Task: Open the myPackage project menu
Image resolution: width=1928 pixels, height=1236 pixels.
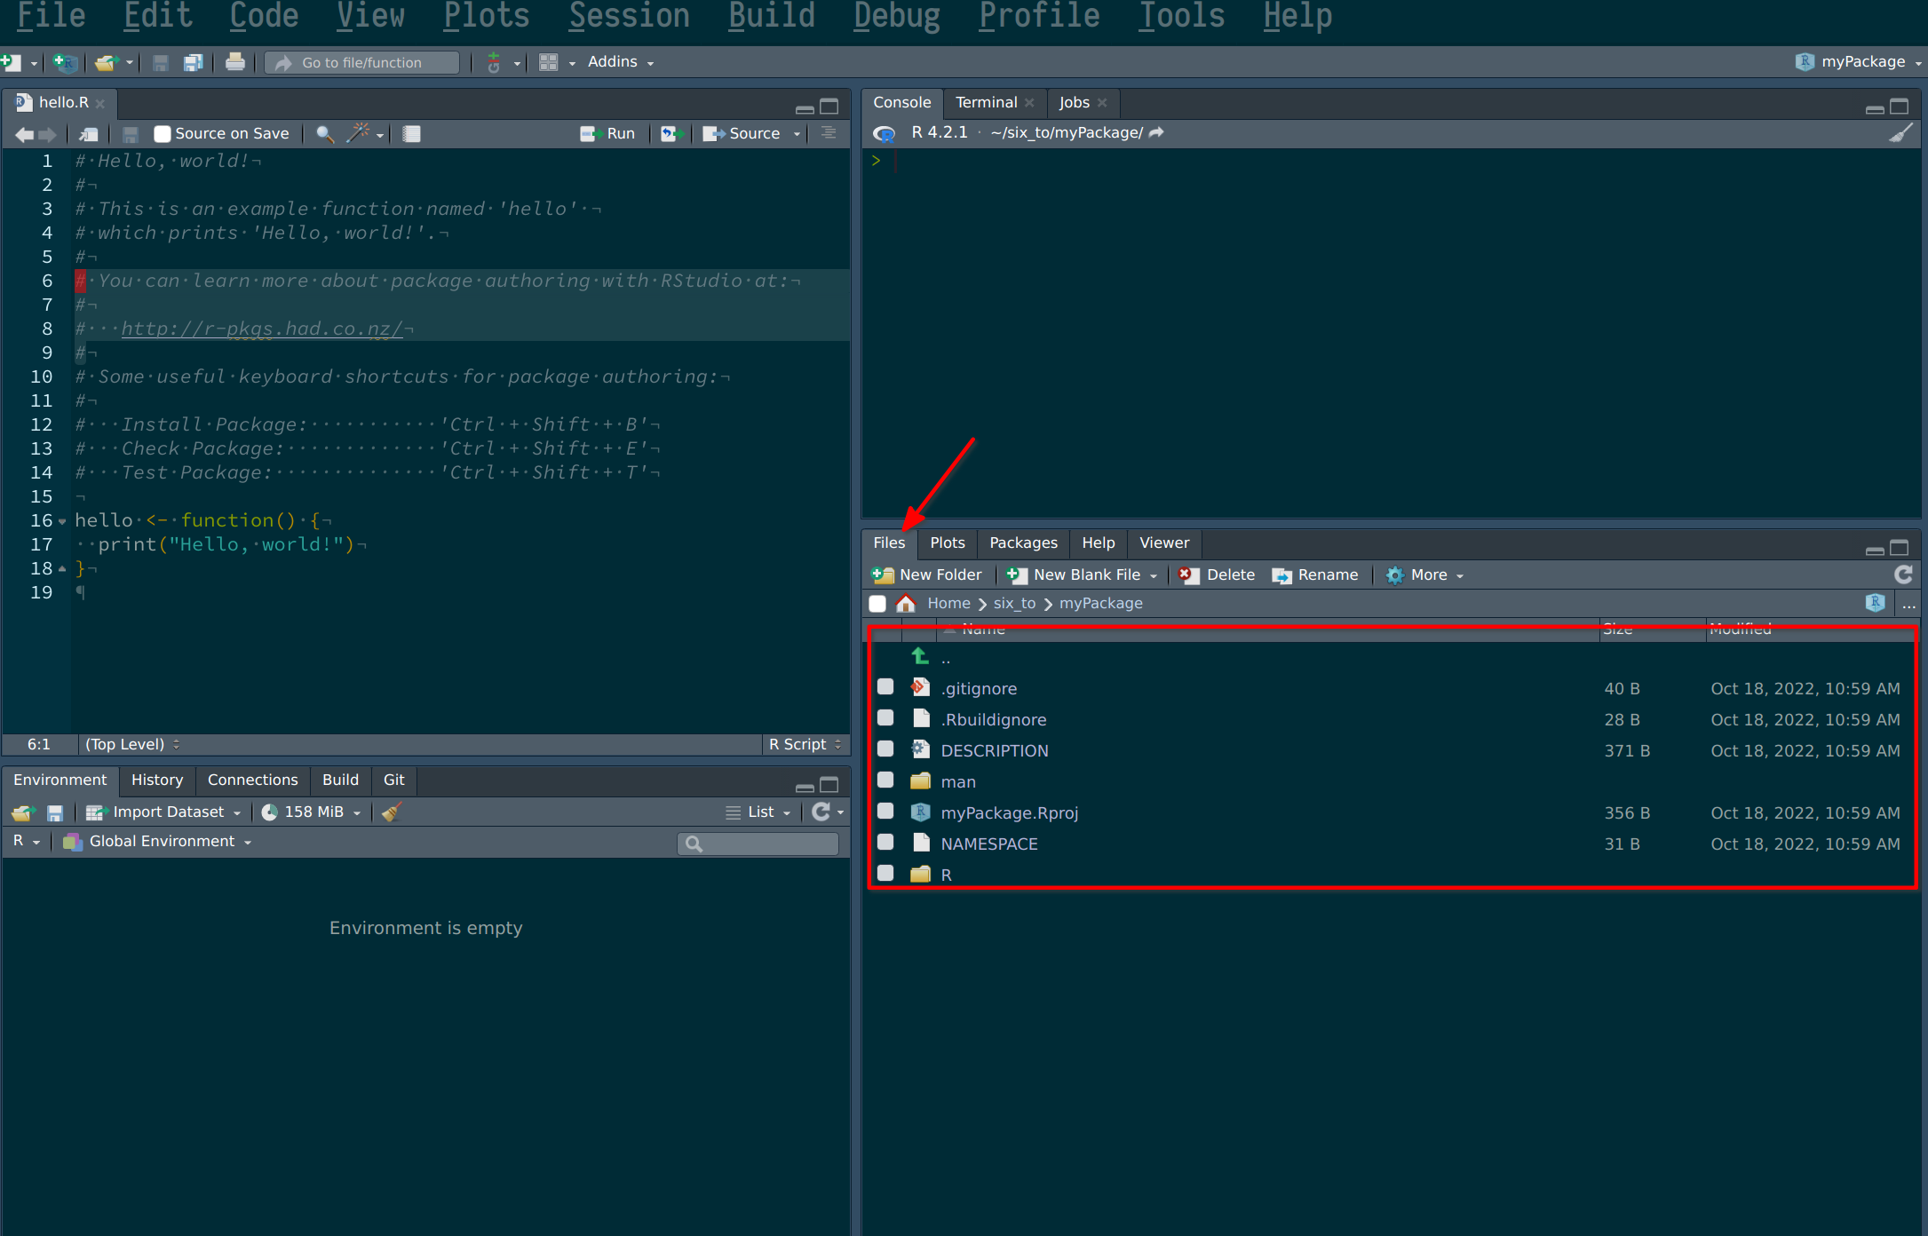Action: point(1858,62)
